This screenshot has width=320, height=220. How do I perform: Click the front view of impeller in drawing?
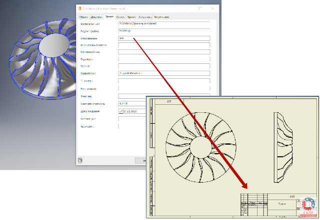click(201, 147)
